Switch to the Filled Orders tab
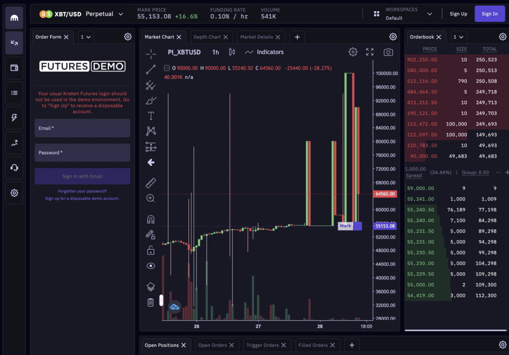 click(313, 345)
